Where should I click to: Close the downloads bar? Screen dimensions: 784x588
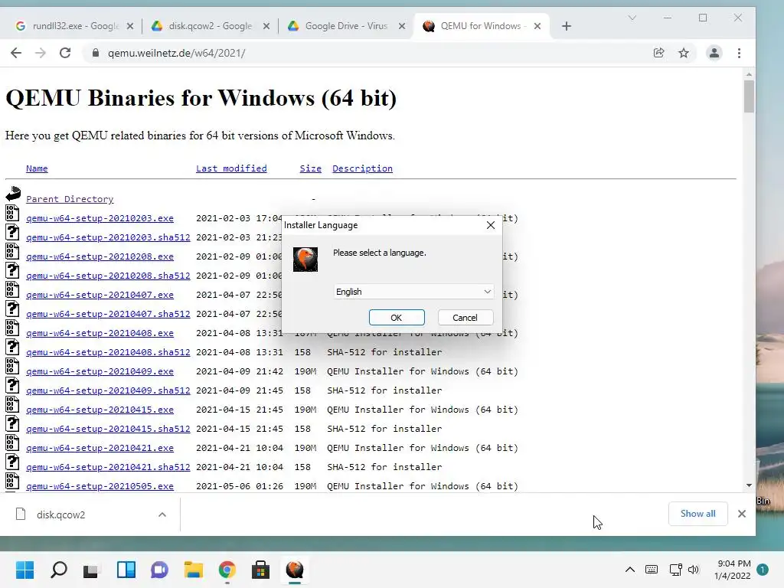coord(742,514)
